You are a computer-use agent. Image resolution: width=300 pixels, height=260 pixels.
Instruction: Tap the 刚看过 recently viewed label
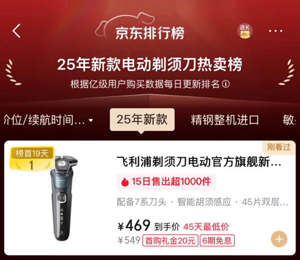tap(279, 147)
